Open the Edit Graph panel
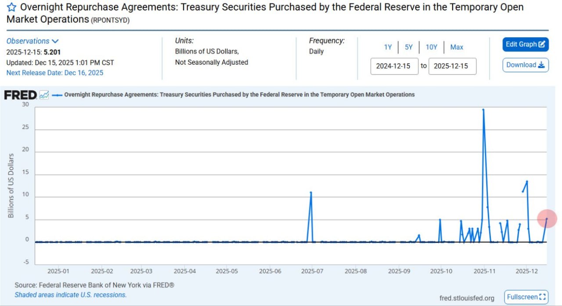562x306 pixels. [x=522, y=44]
